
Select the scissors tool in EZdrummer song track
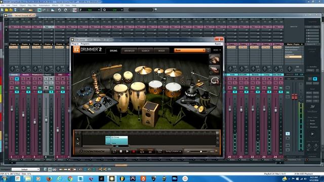click(78, 144)
